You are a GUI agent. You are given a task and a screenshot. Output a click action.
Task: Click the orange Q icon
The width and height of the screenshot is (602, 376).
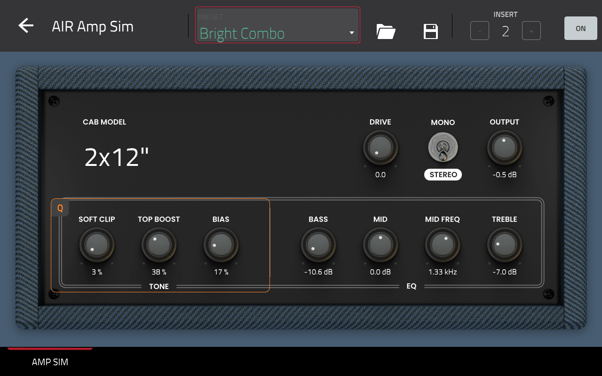[x=60, y=208]
